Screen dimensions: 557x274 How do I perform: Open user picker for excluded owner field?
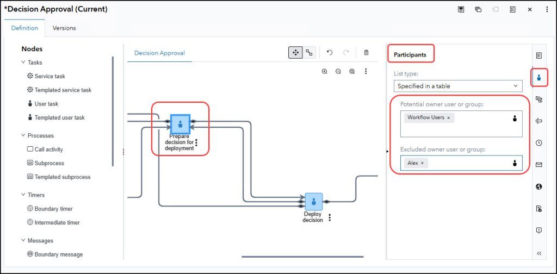click(515, 163)
